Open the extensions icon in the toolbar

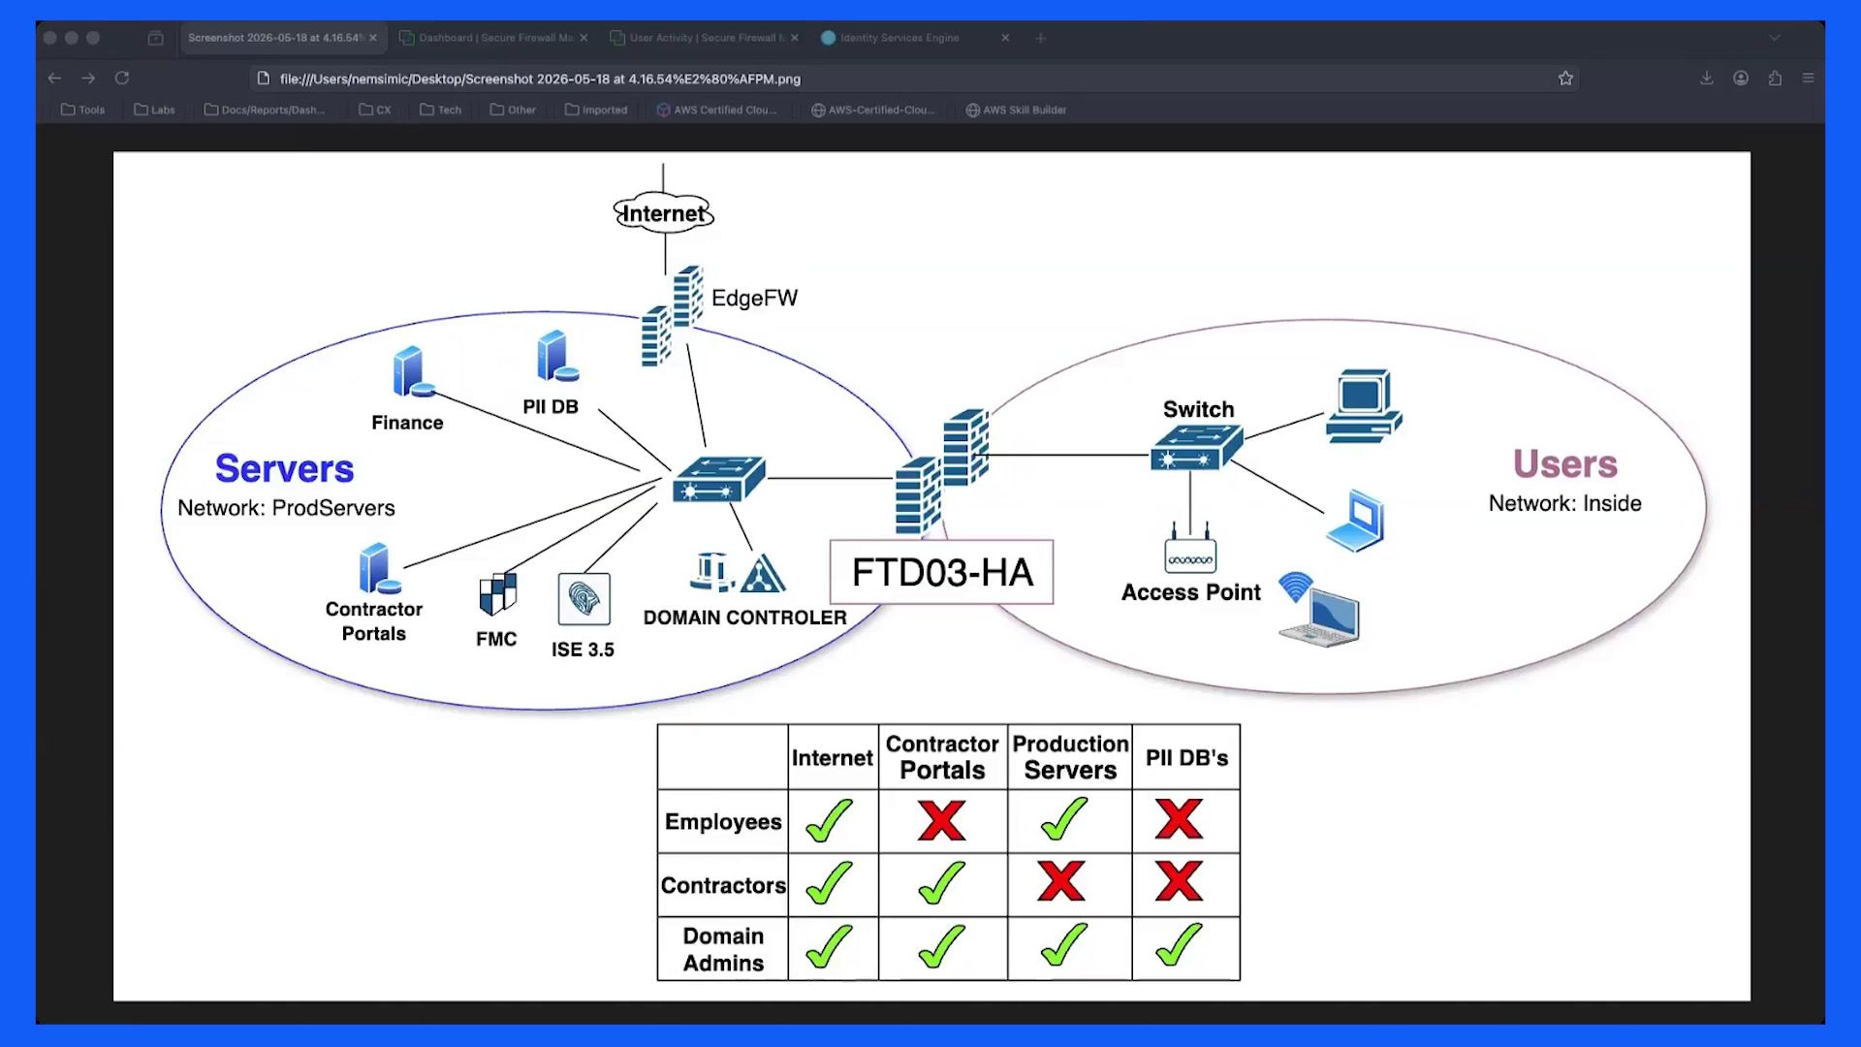point(1775,79)
